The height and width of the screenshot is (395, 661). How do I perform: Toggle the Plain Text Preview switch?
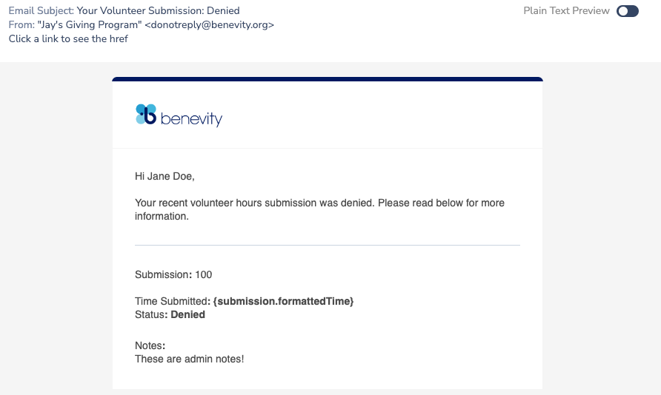tap(627, 11)
